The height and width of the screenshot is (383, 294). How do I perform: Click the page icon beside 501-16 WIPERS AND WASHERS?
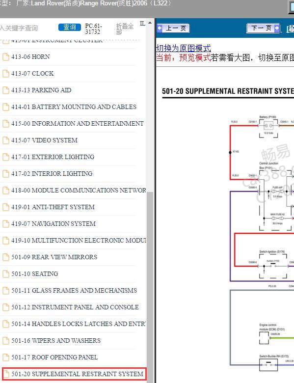click(5, 341)
